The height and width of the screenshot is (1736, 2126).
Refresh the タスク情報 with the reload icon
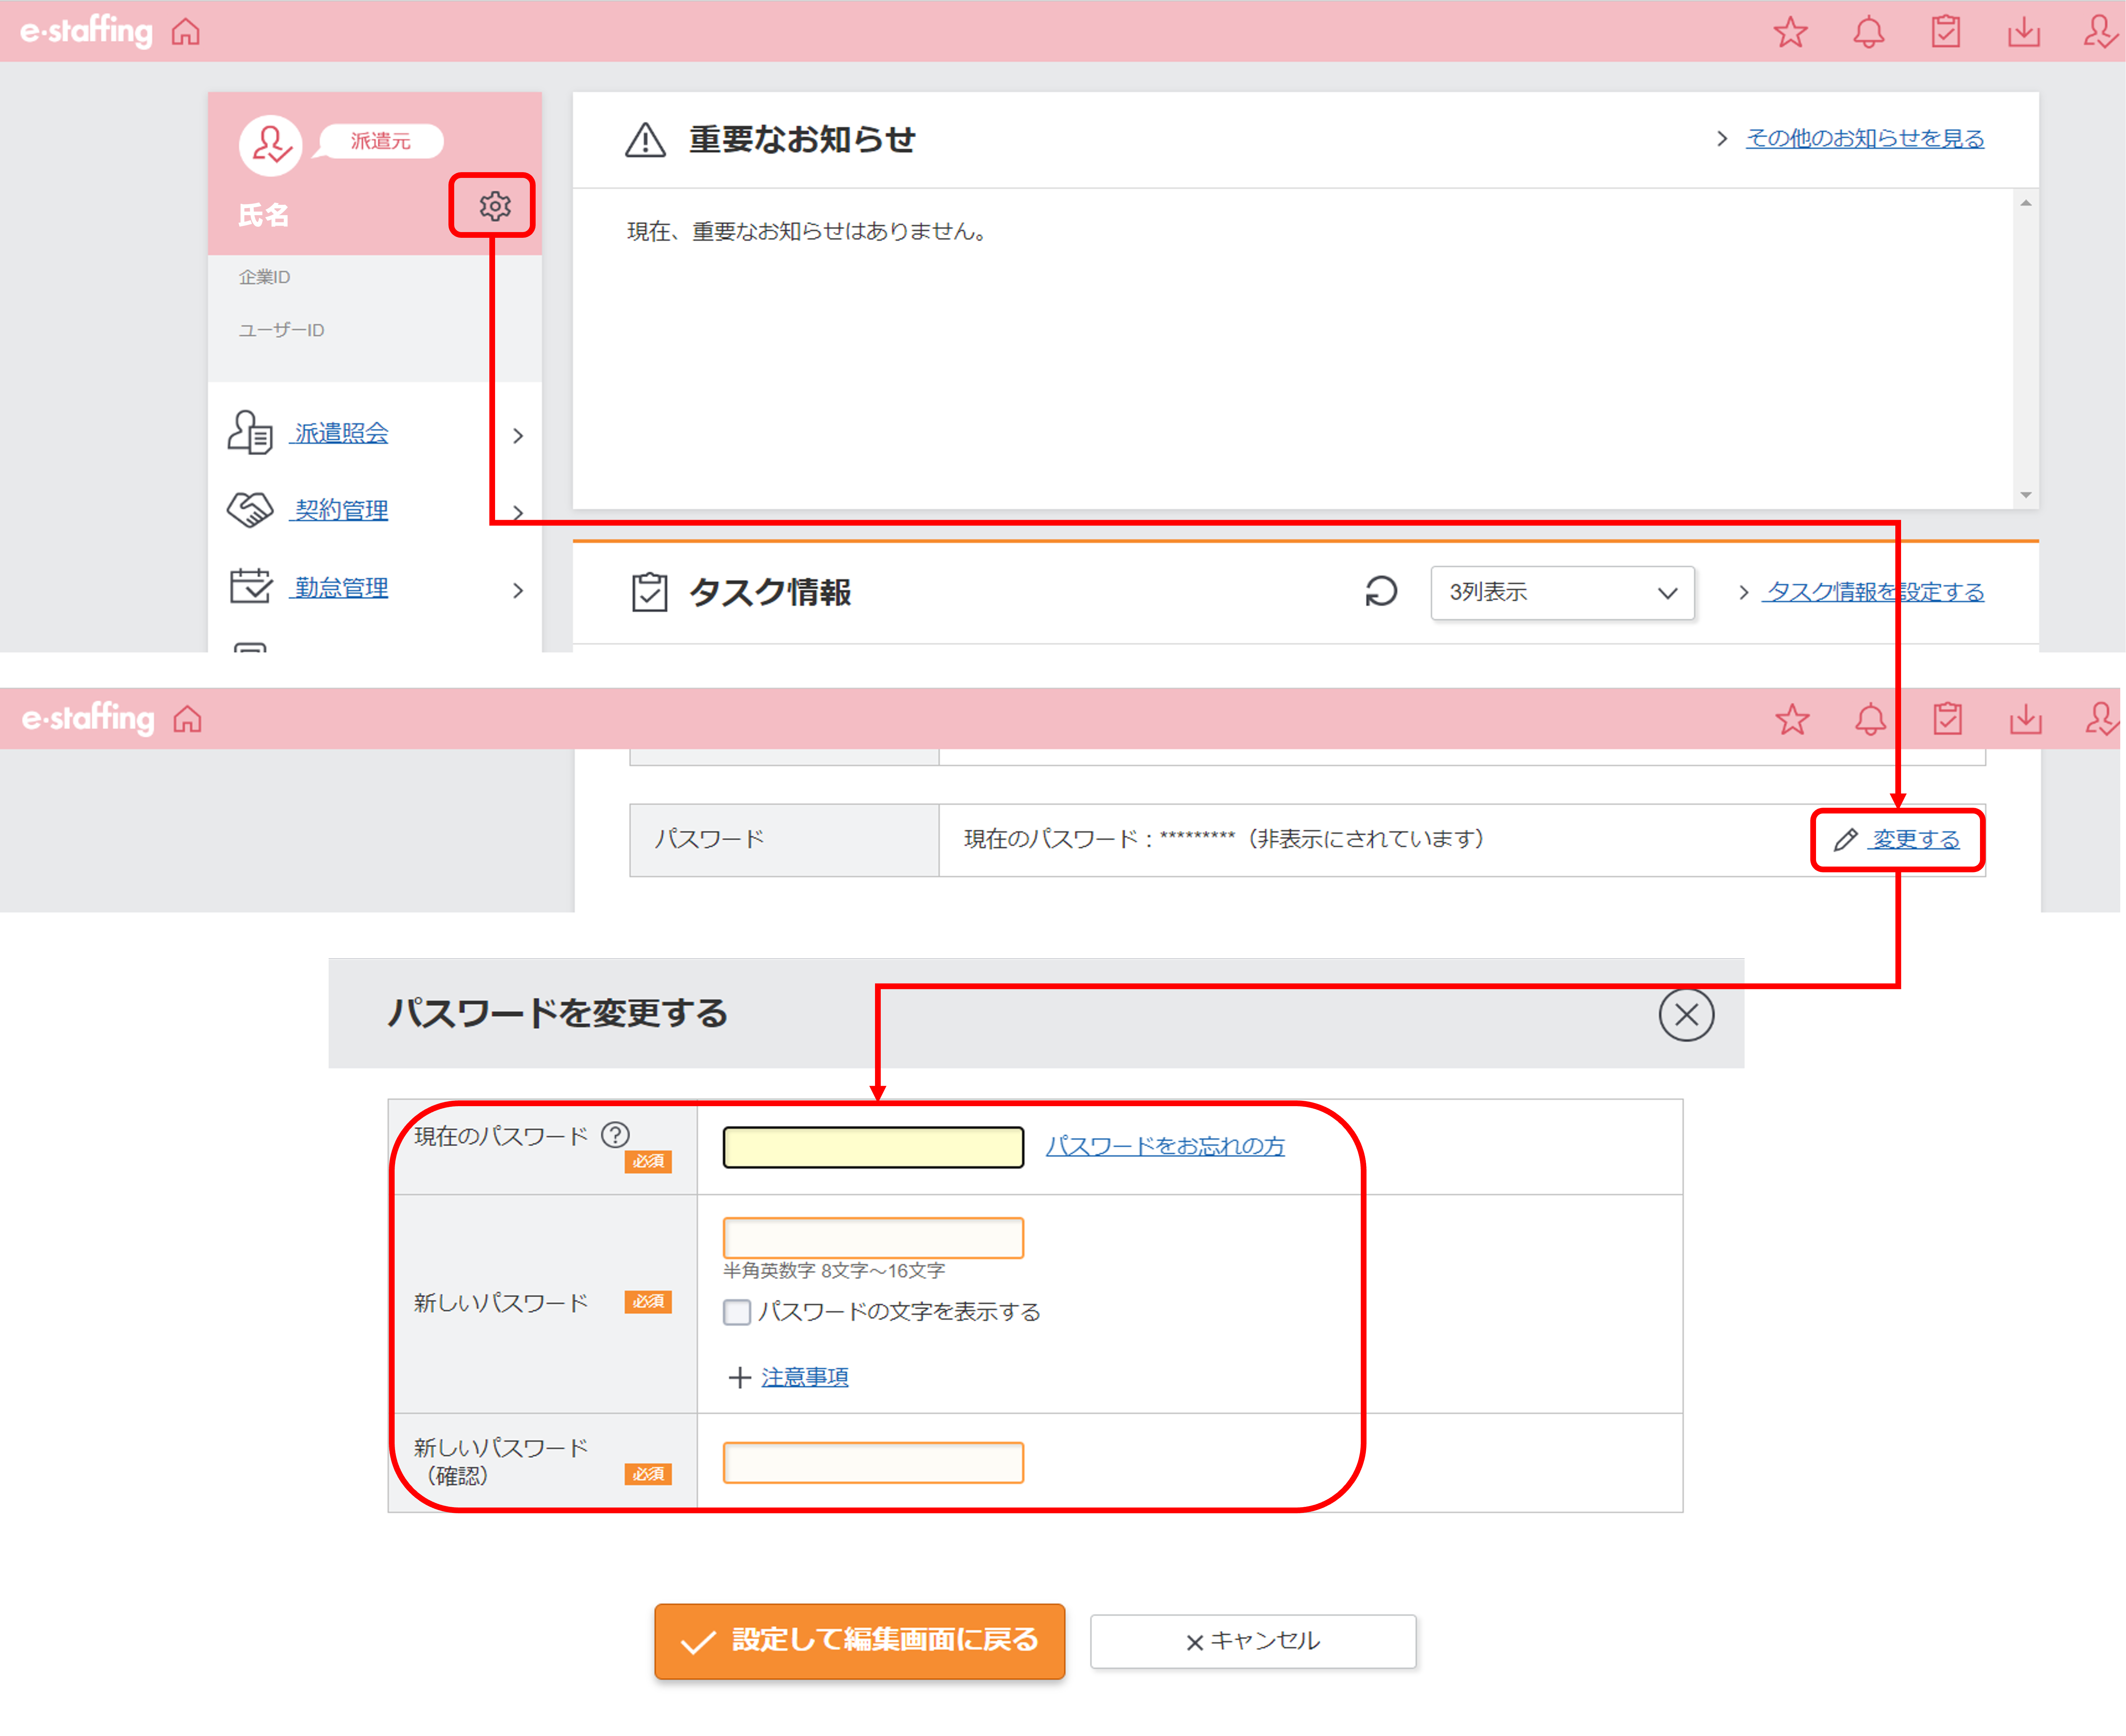click(x=1381, y=591)
